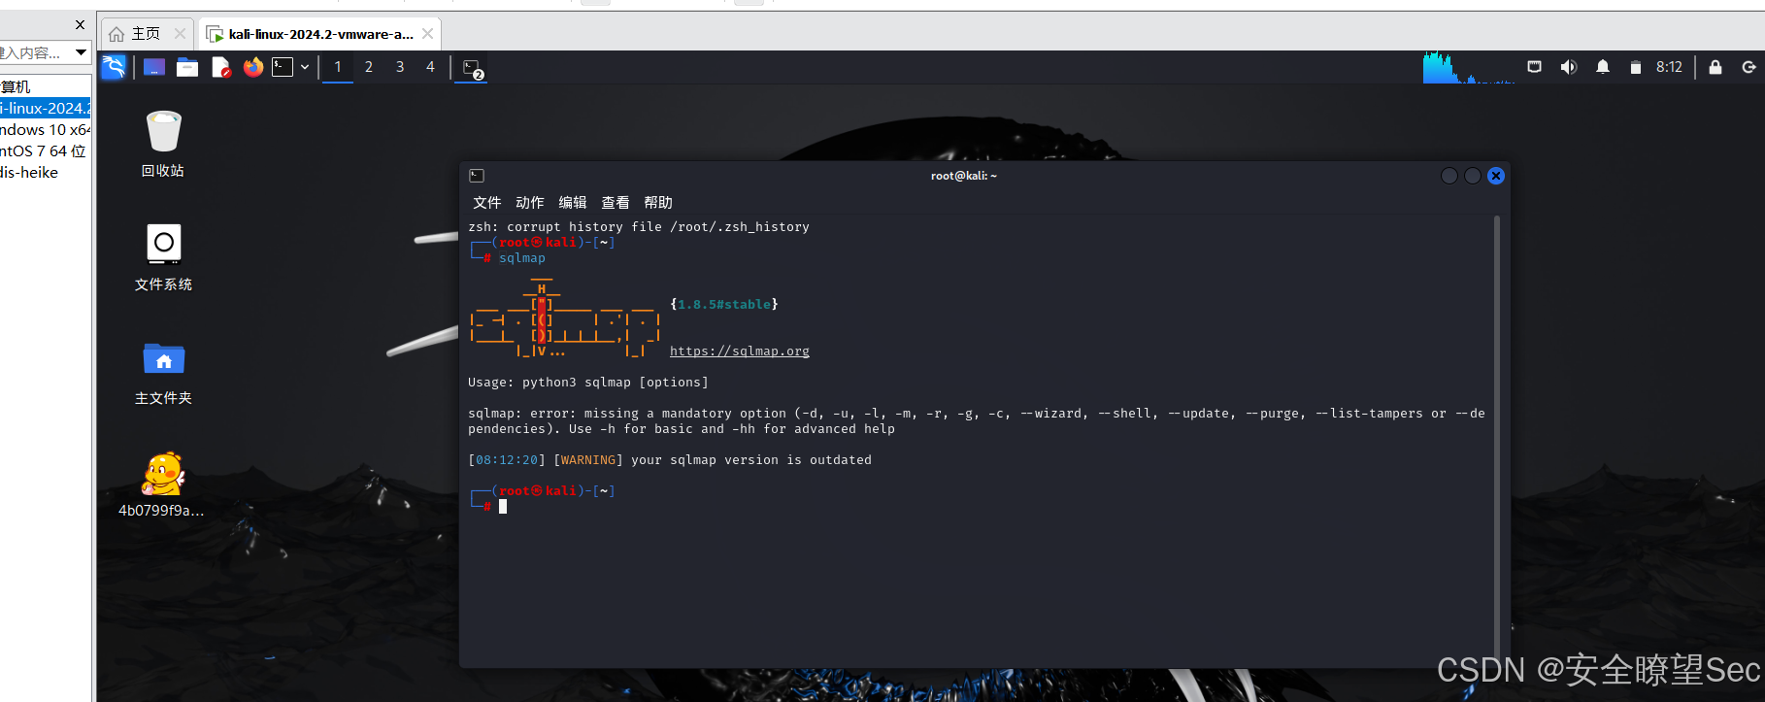Open the terminal emulator panel icon

[283, 67]
